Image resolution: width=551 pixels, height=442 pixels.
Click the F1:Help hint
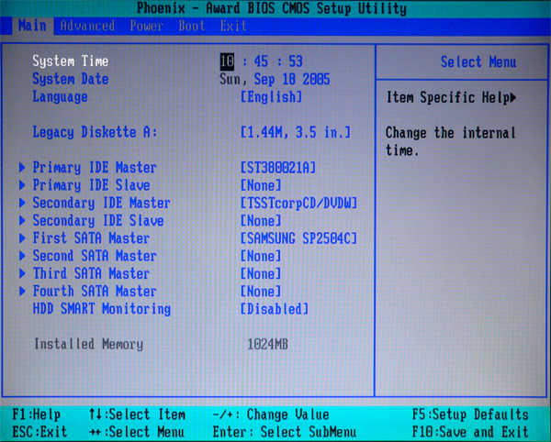[36, 414]
